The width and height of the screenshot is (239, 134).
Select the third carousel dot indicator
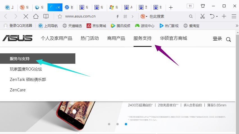[x=126, y=124]
